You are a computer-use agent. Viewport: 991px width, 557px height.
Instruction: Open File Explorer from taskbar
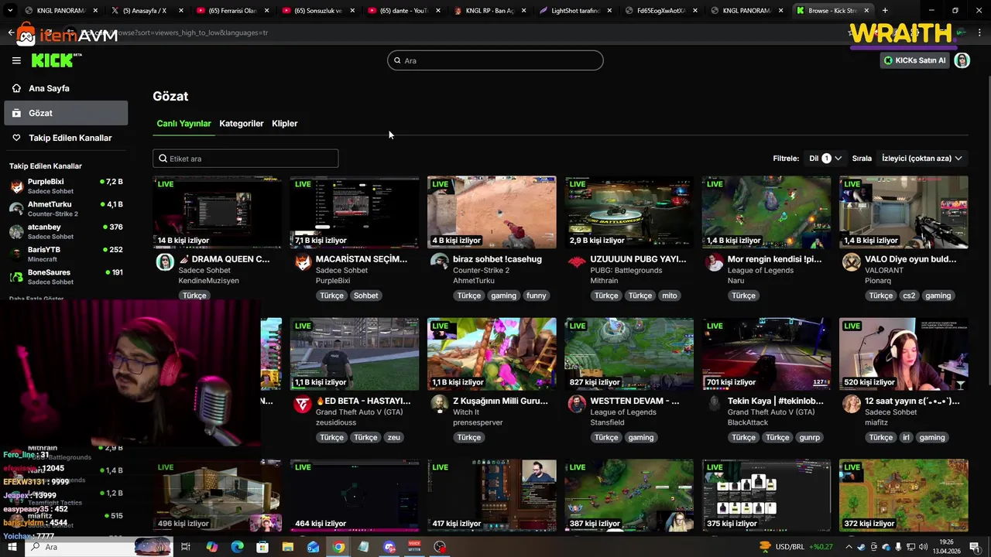tap(287, 547)
